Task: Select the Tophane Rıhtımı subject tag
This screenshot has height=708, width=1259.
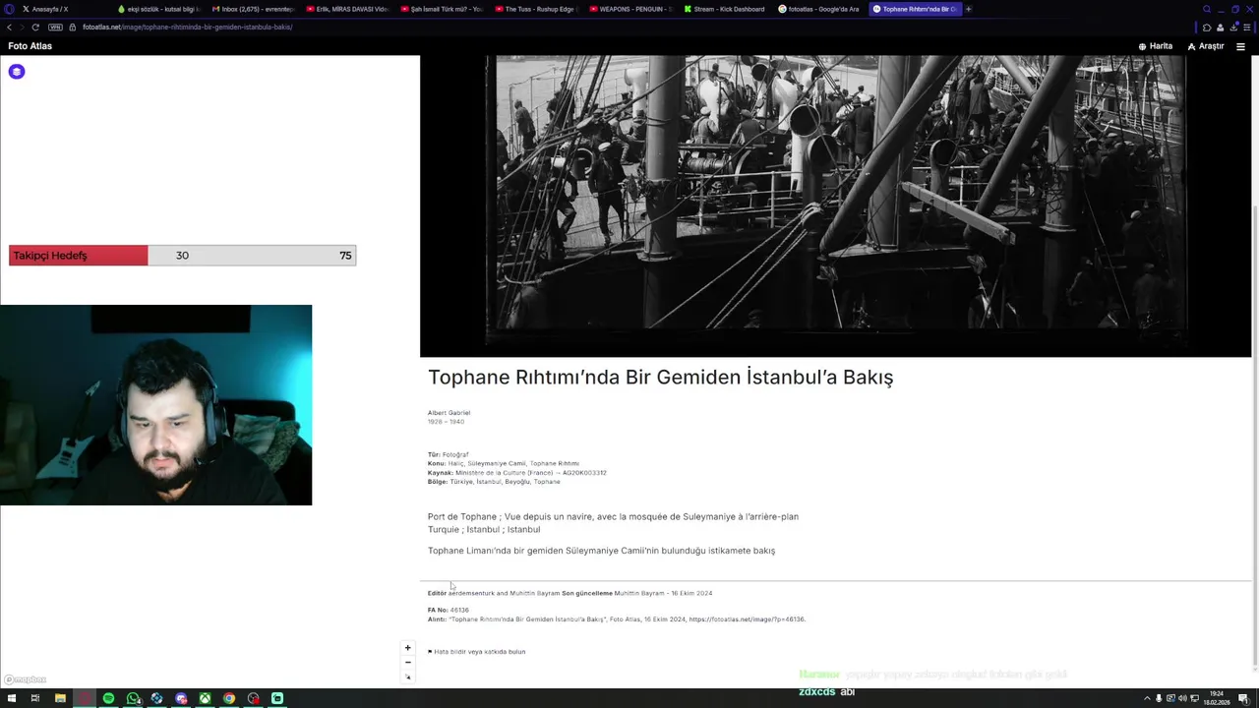Action: [555, 463]
